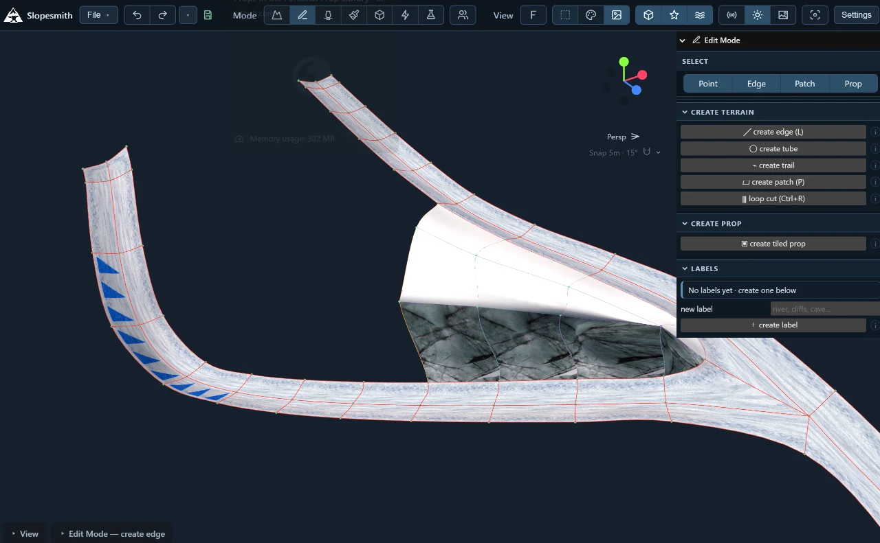Select the mountain terrain mode icon
The width and height of the screenshot is (880, 543).
[277, 15]
